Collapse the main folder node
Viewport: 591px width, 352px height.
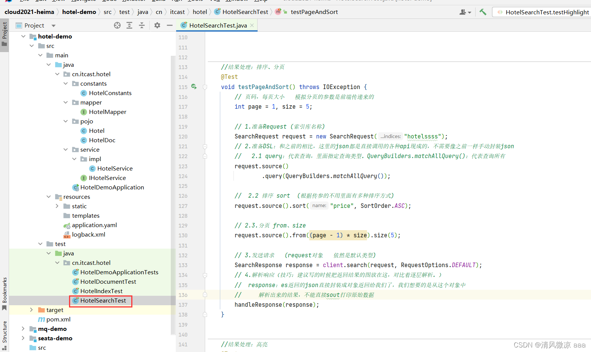point(40,55)
